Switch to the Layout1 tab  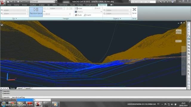click(20, 88)
